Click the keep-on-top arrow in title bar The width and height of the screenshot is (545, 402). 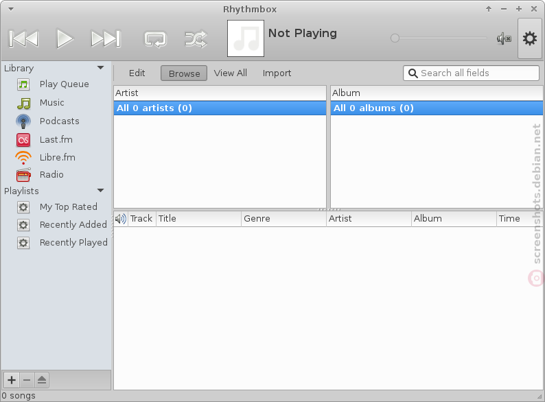[x=489, y=9]
